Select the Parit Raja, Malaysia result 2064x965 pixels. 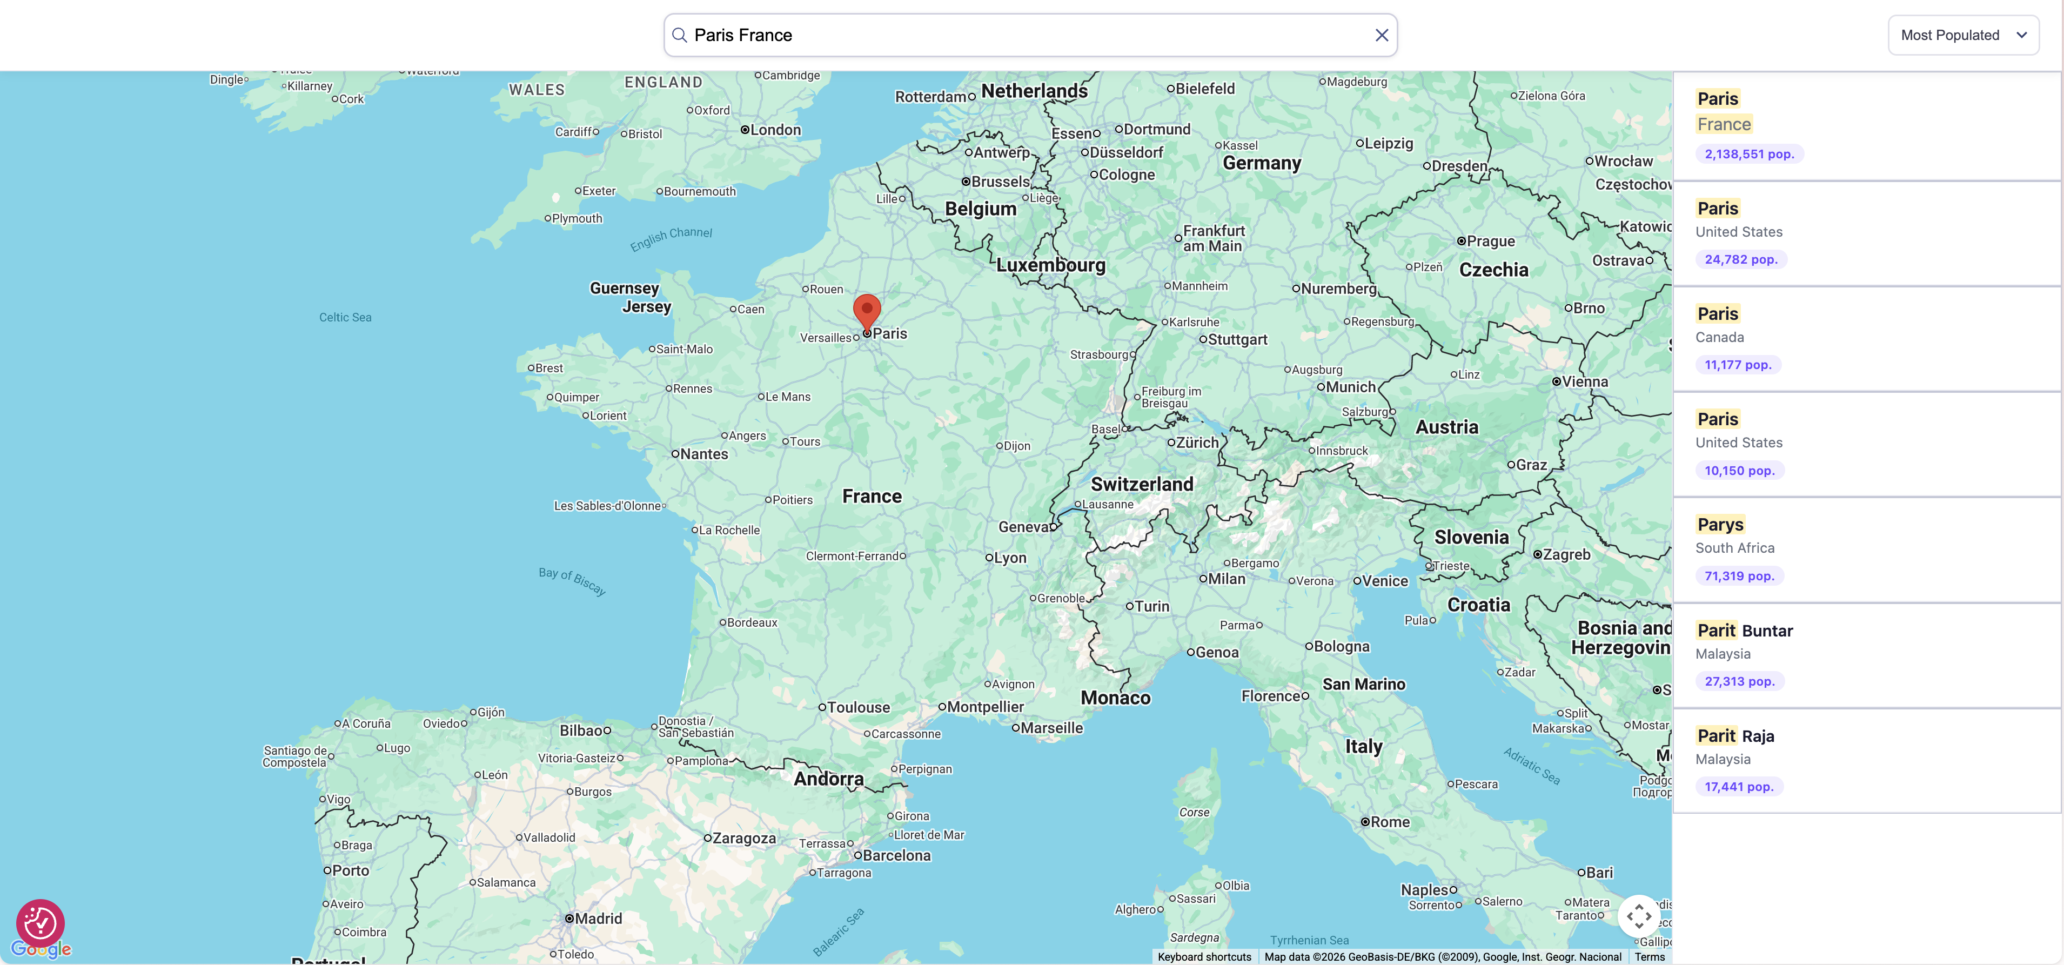[x=1867, y=761]
